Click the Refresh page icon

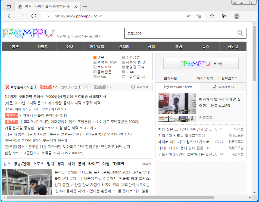[x=34, y=16]
